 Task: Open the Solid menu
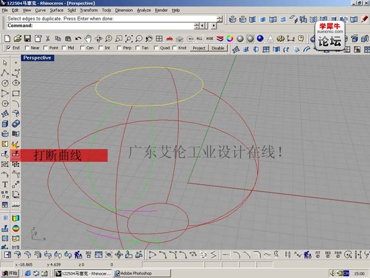click(x=72, y=10)
